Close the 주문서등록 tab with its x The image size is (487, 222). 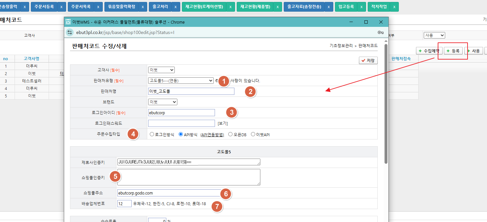coord(62,7)
